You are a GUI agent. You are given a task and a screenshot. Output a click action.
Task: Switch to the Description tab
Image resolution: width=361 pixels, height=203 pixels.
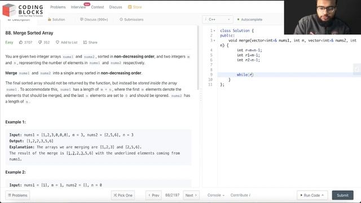[x=19, y=20]
